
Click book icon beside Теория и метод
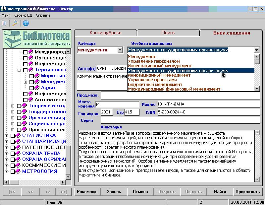point(24,105)
